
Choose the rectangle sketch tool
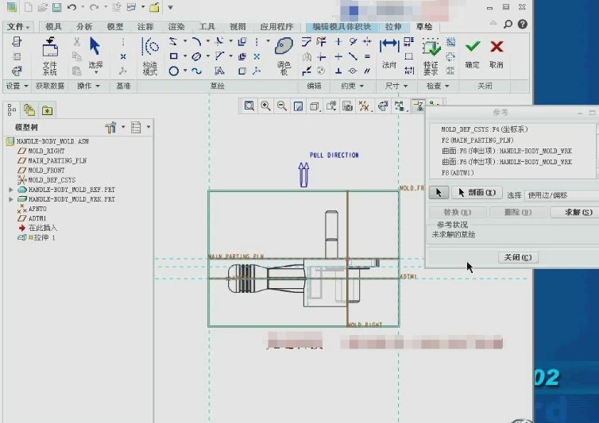173,56
